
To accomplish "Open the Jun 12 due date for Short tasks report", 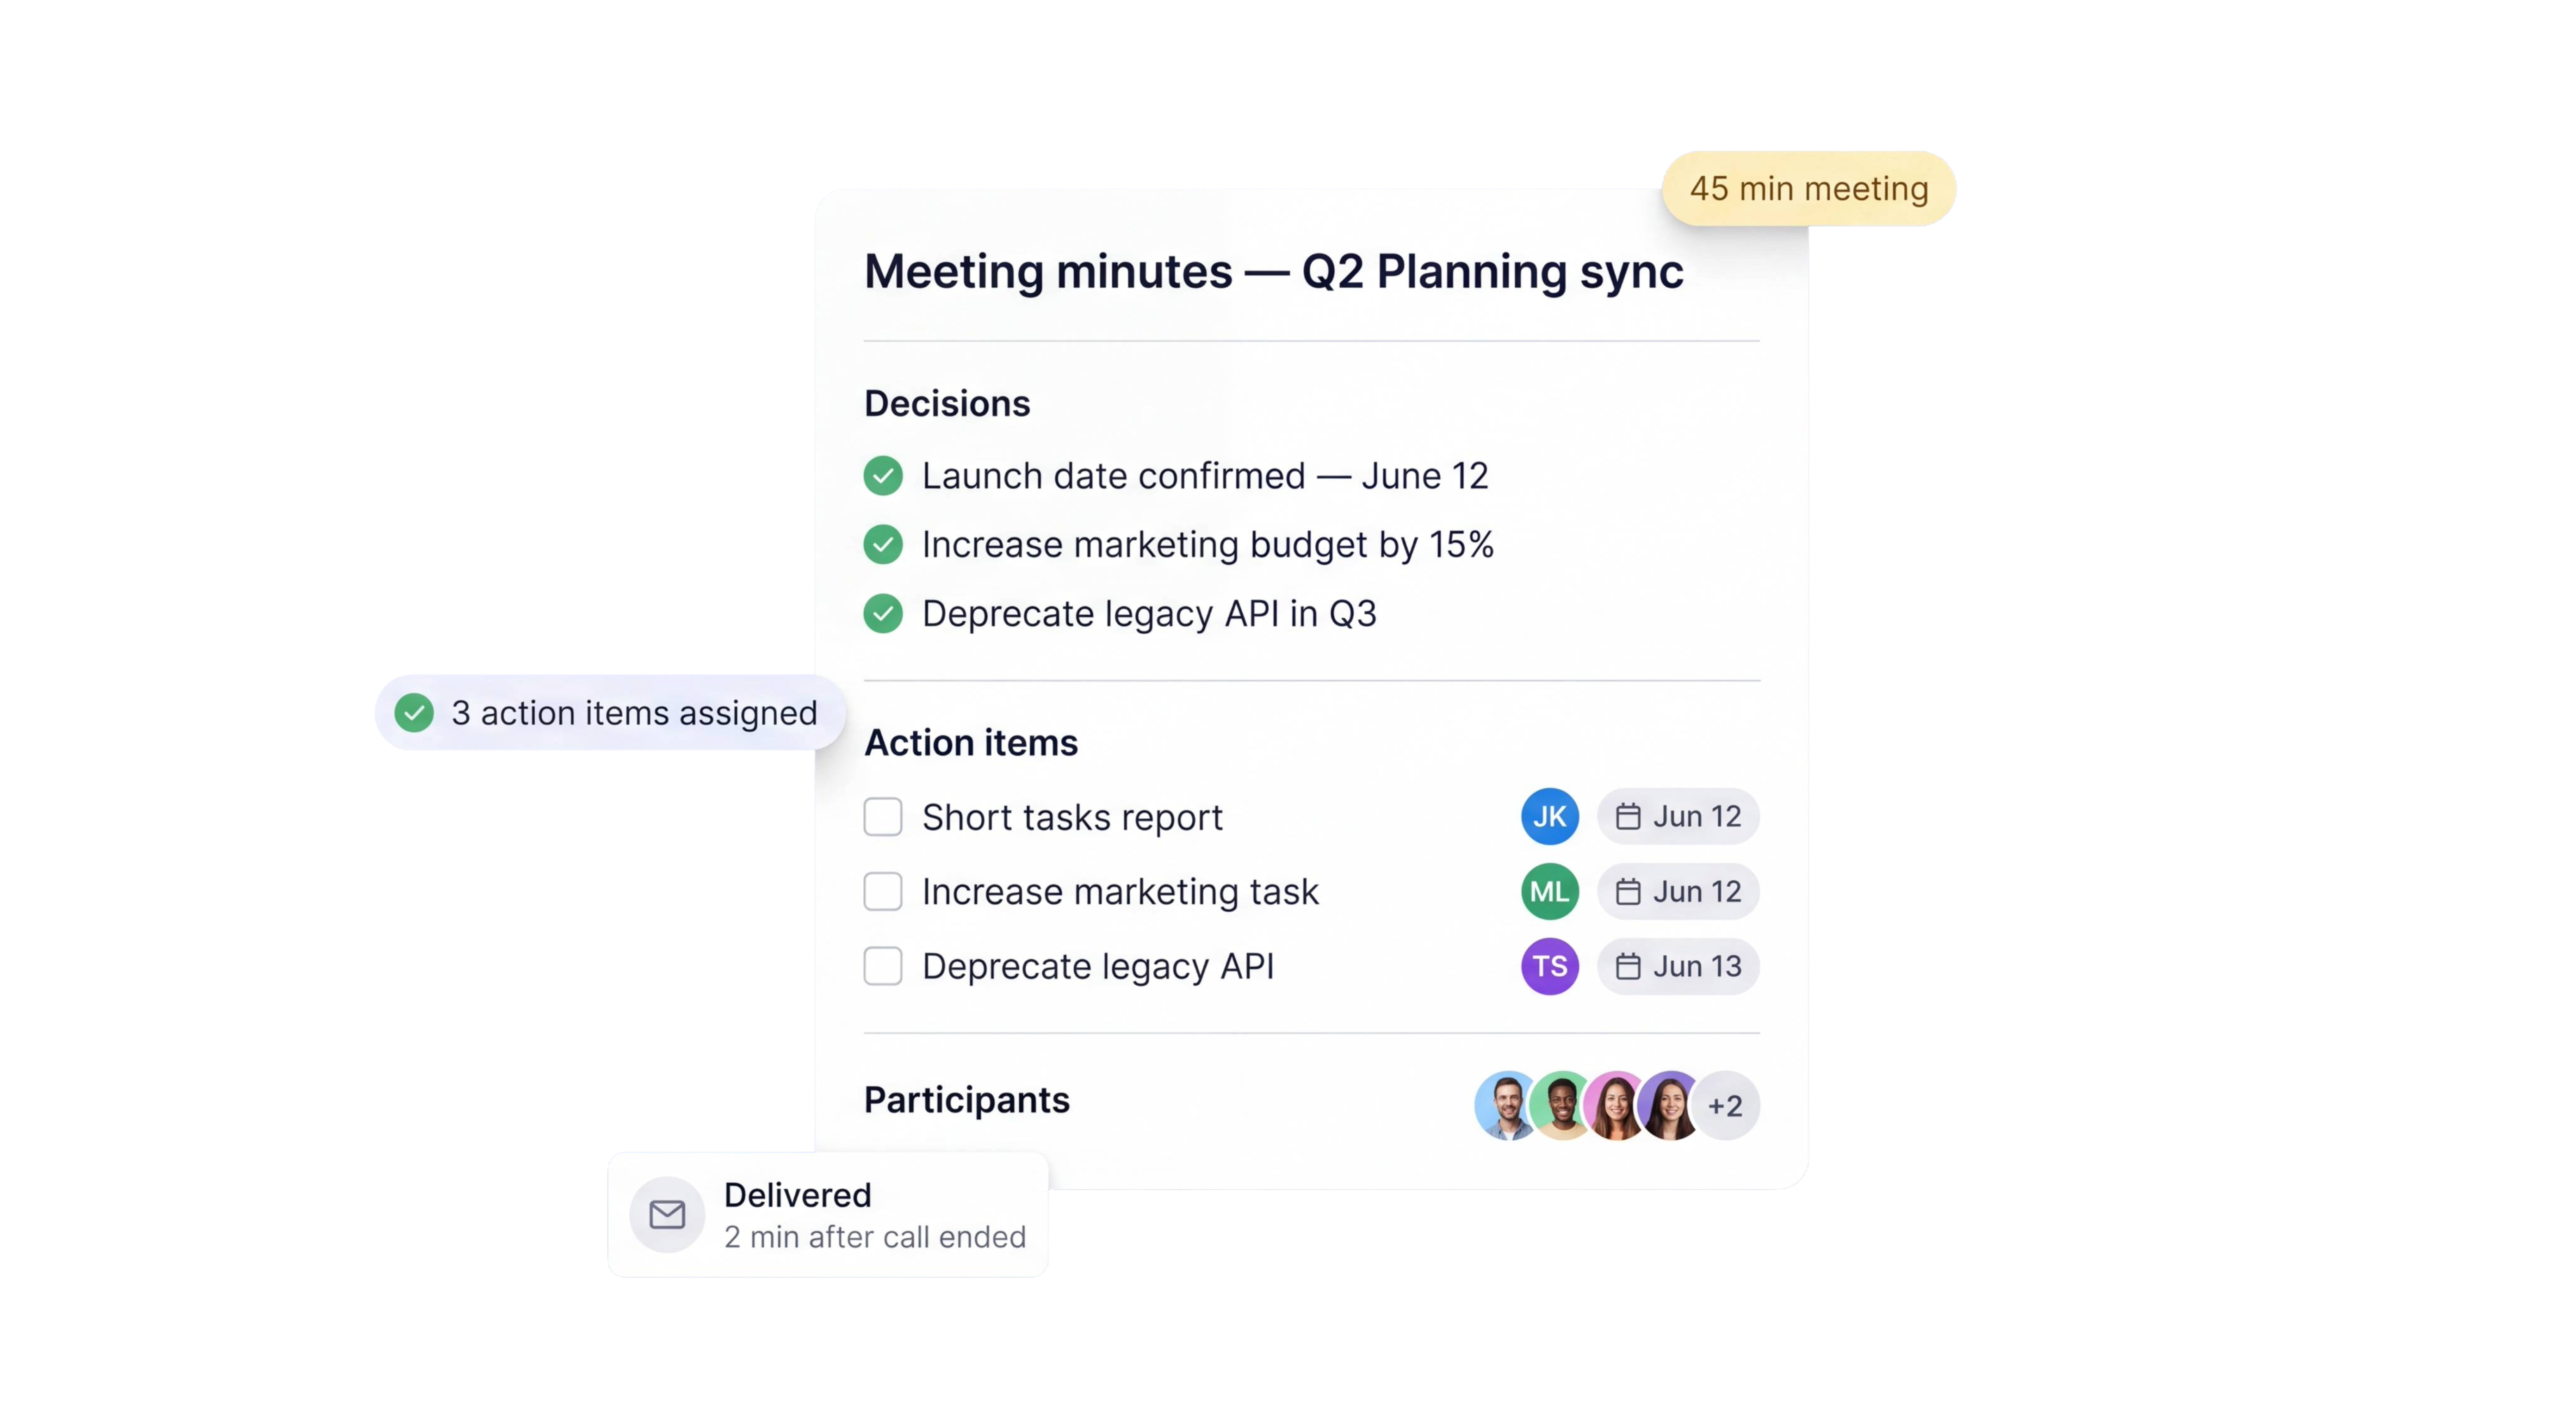I will 1678,817.
